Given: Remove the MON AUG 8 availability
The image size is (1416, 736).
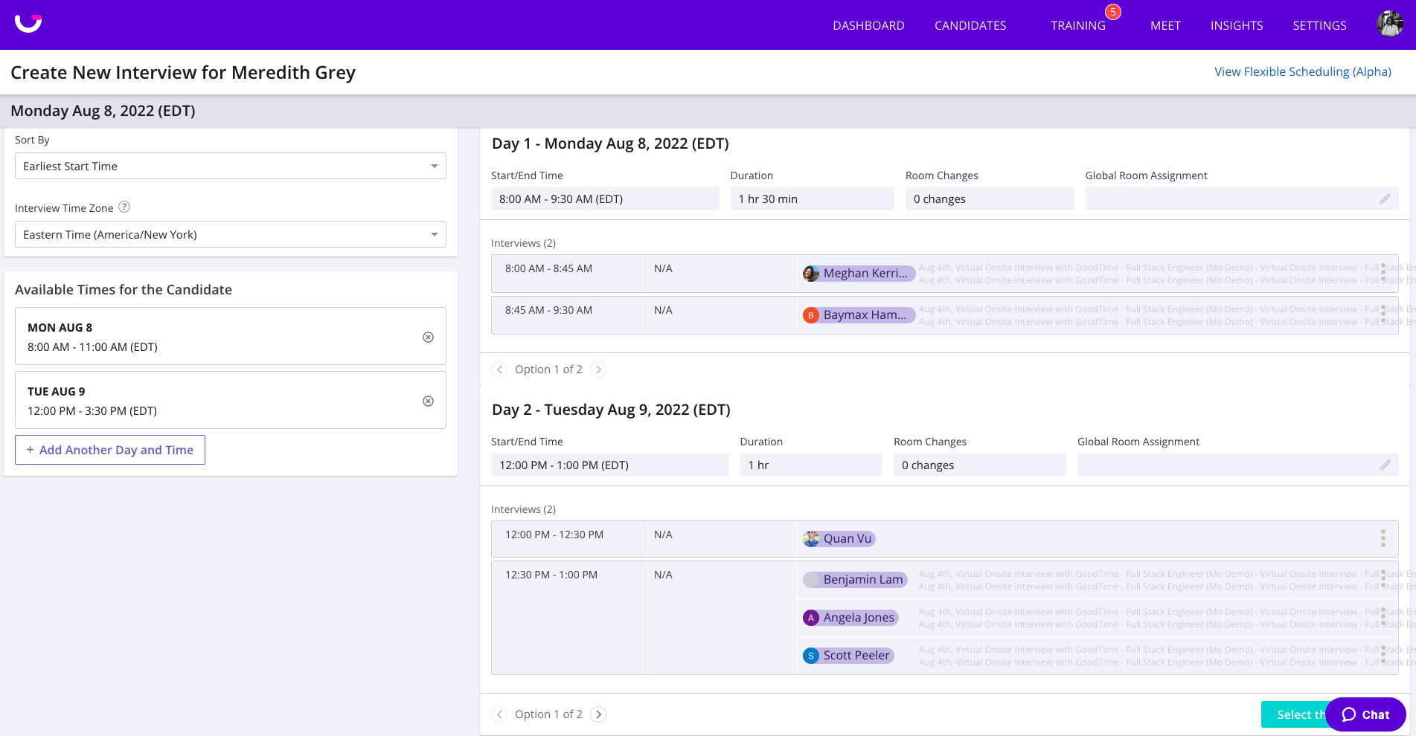Looking at the screenshot, I should click(428, 337).
